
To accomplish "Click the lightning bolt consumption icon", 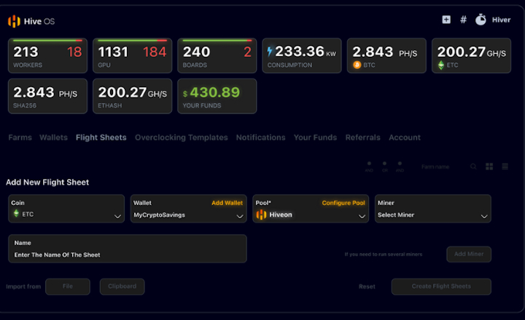I will 271,52.
